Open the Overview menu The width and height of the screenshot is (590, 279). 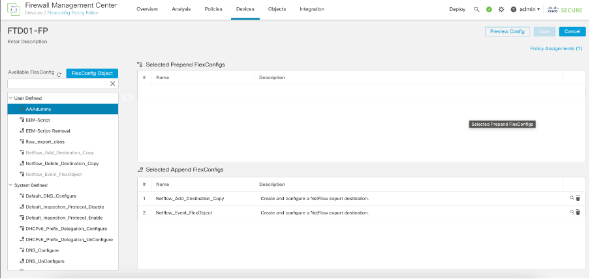pos(147,9)
